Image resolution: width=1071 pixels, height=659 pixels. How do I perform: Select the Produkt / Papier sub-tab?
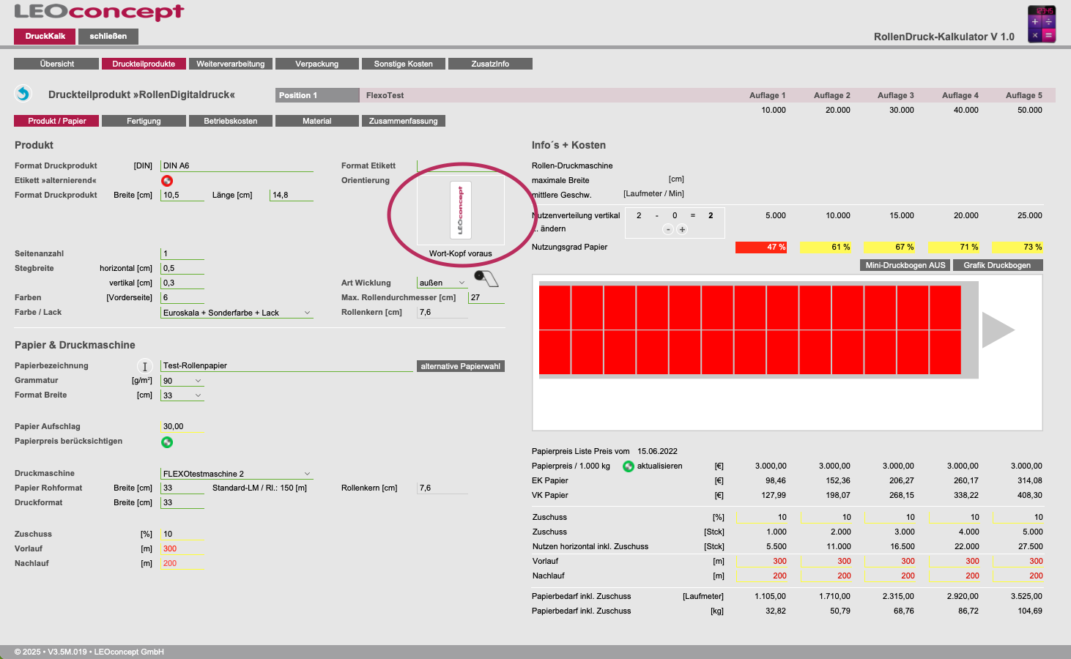(56, 121)
